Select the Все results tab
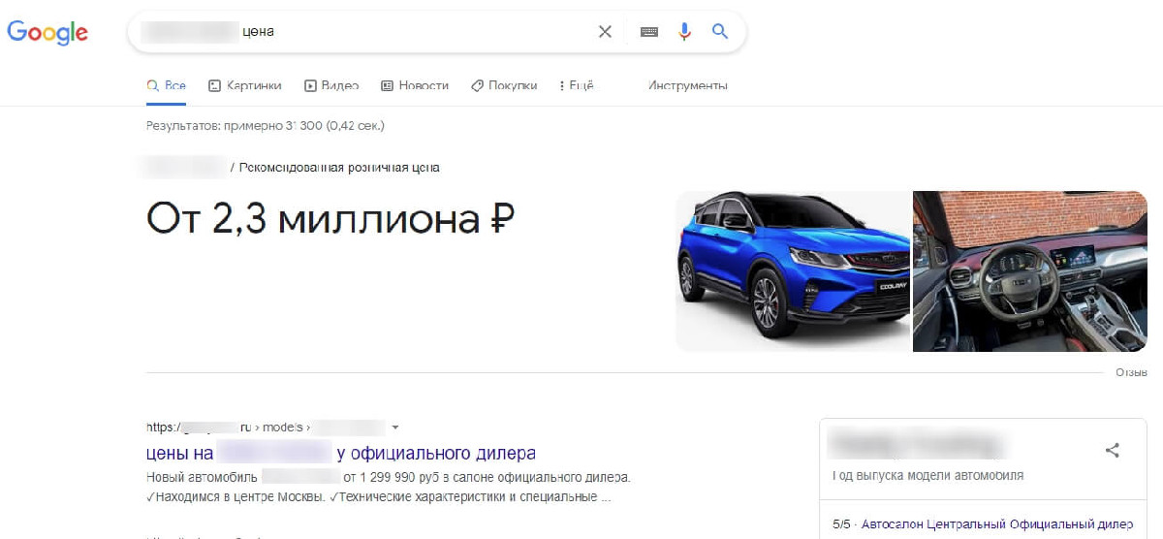The height and width of the screenshot is (539, 1163). click(x=166, y=85)
